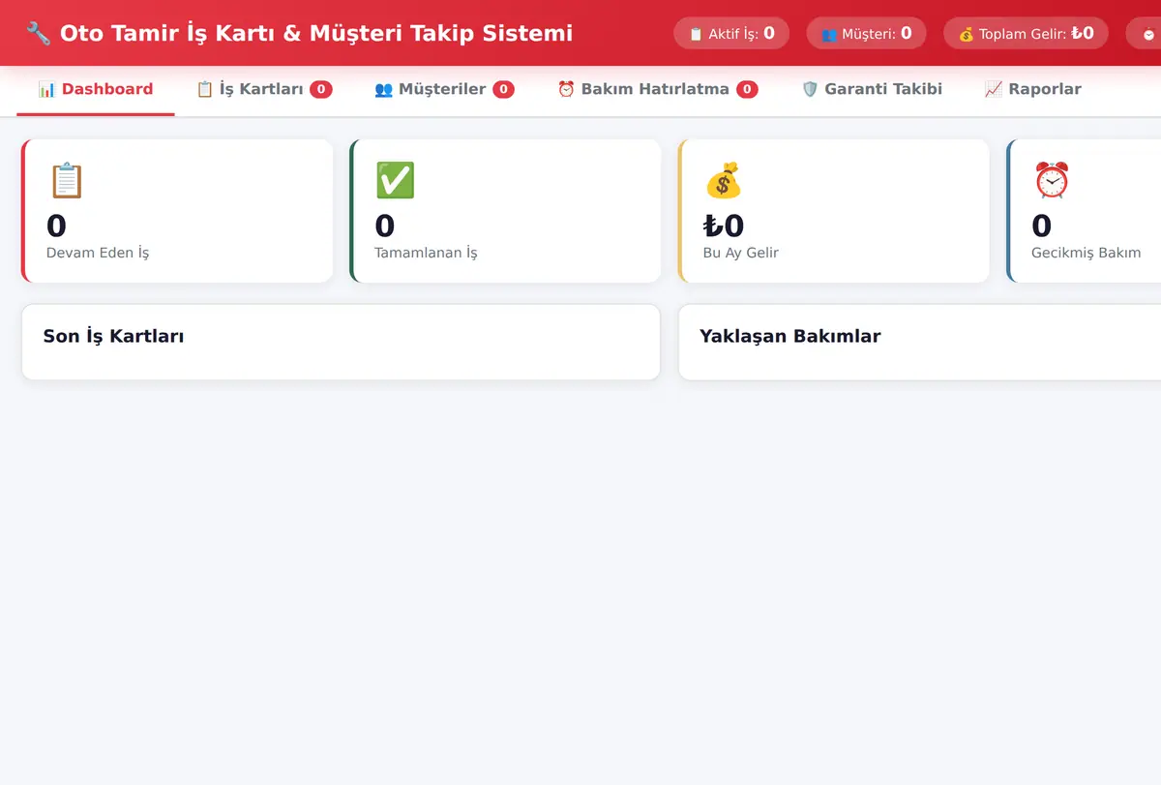Click the alarm icon on Bakım Hatırlatma tab
This screenshot has width=1161, height=785.
(x=566, y=89)
